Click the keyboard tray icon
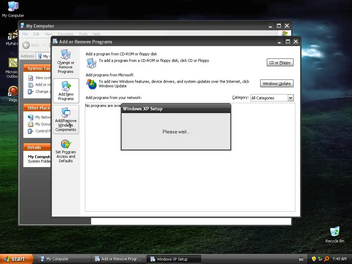This screenshot has width=352, height=264. coord(301,259)
